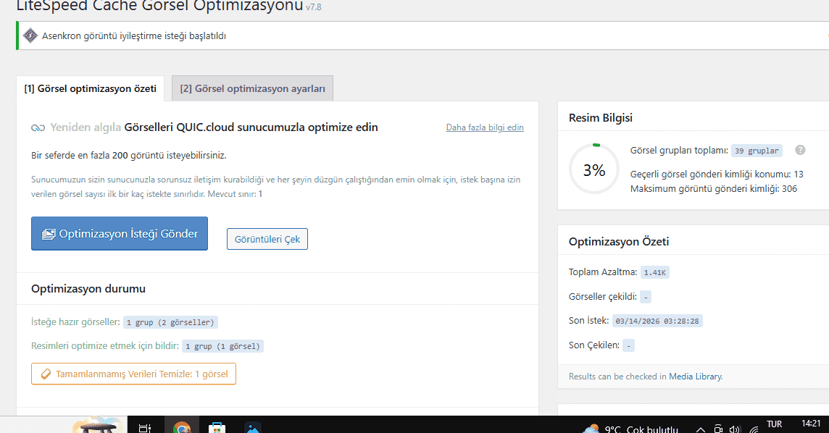Viewport: 829px width, 433px height.
Task: Click the TUR language indicator in the tray
Action: pyautogui.click(x=774, y=424)
